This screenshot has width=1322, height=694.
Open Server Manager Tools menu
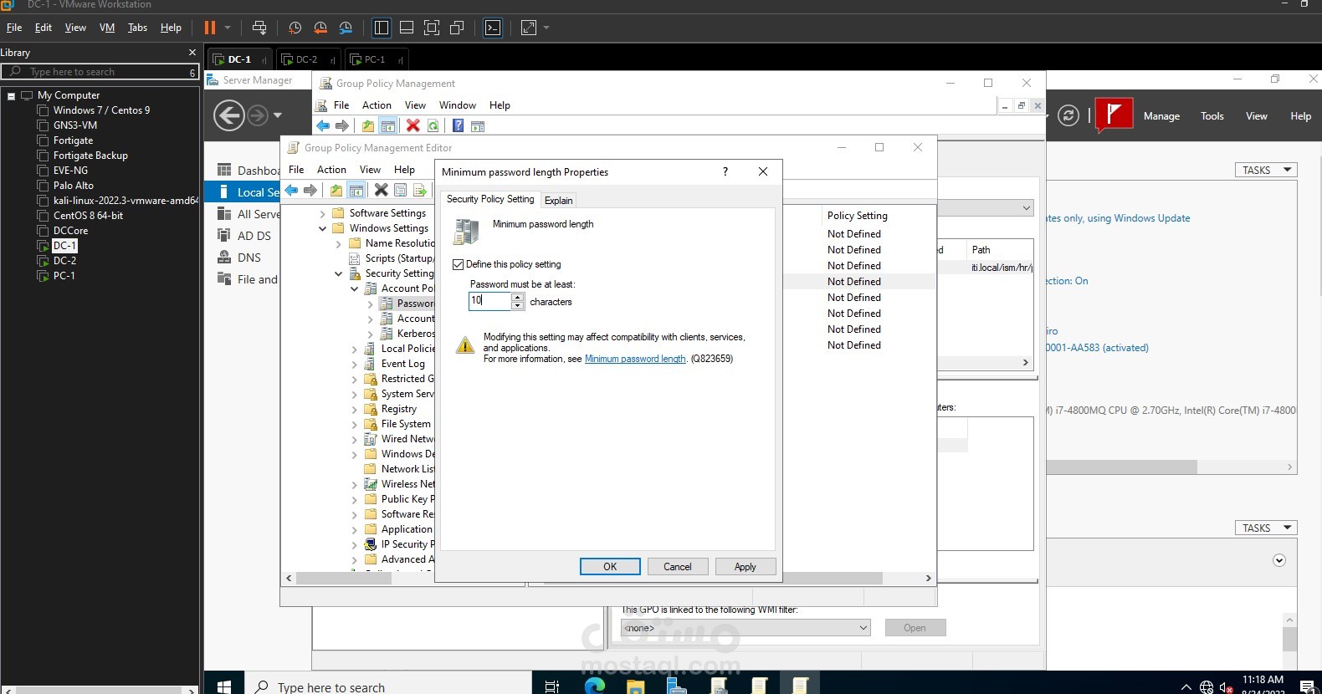(1212, 116)
